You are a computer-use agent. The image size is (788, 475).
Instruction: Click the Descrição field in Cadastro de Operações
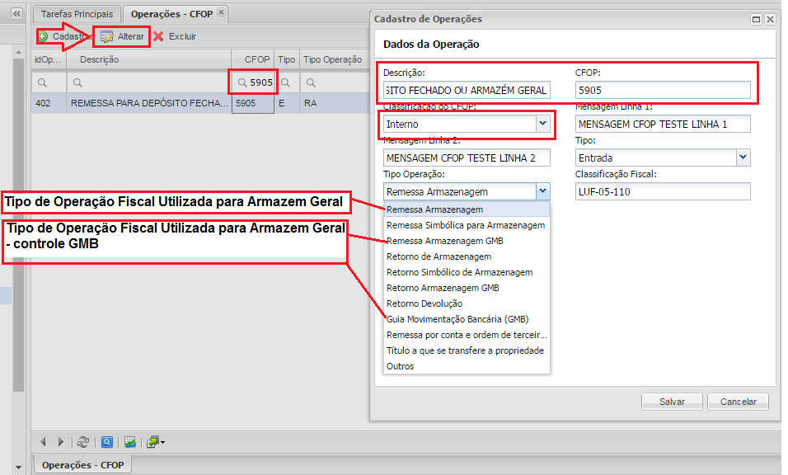467,91
